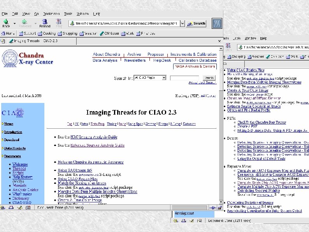
Task: Open the View menu
Action: [x=26, y=14]
